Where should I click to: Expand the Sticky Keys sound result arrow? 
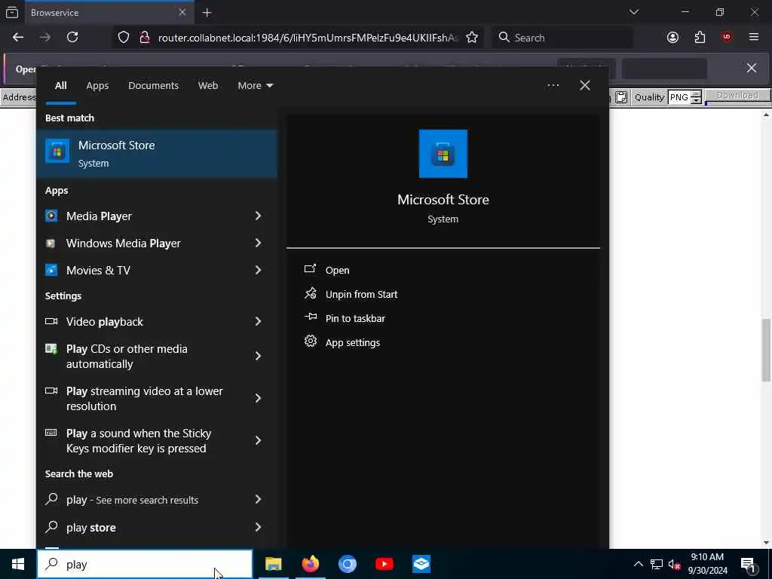pyautogui.click(x=258, y=440)
